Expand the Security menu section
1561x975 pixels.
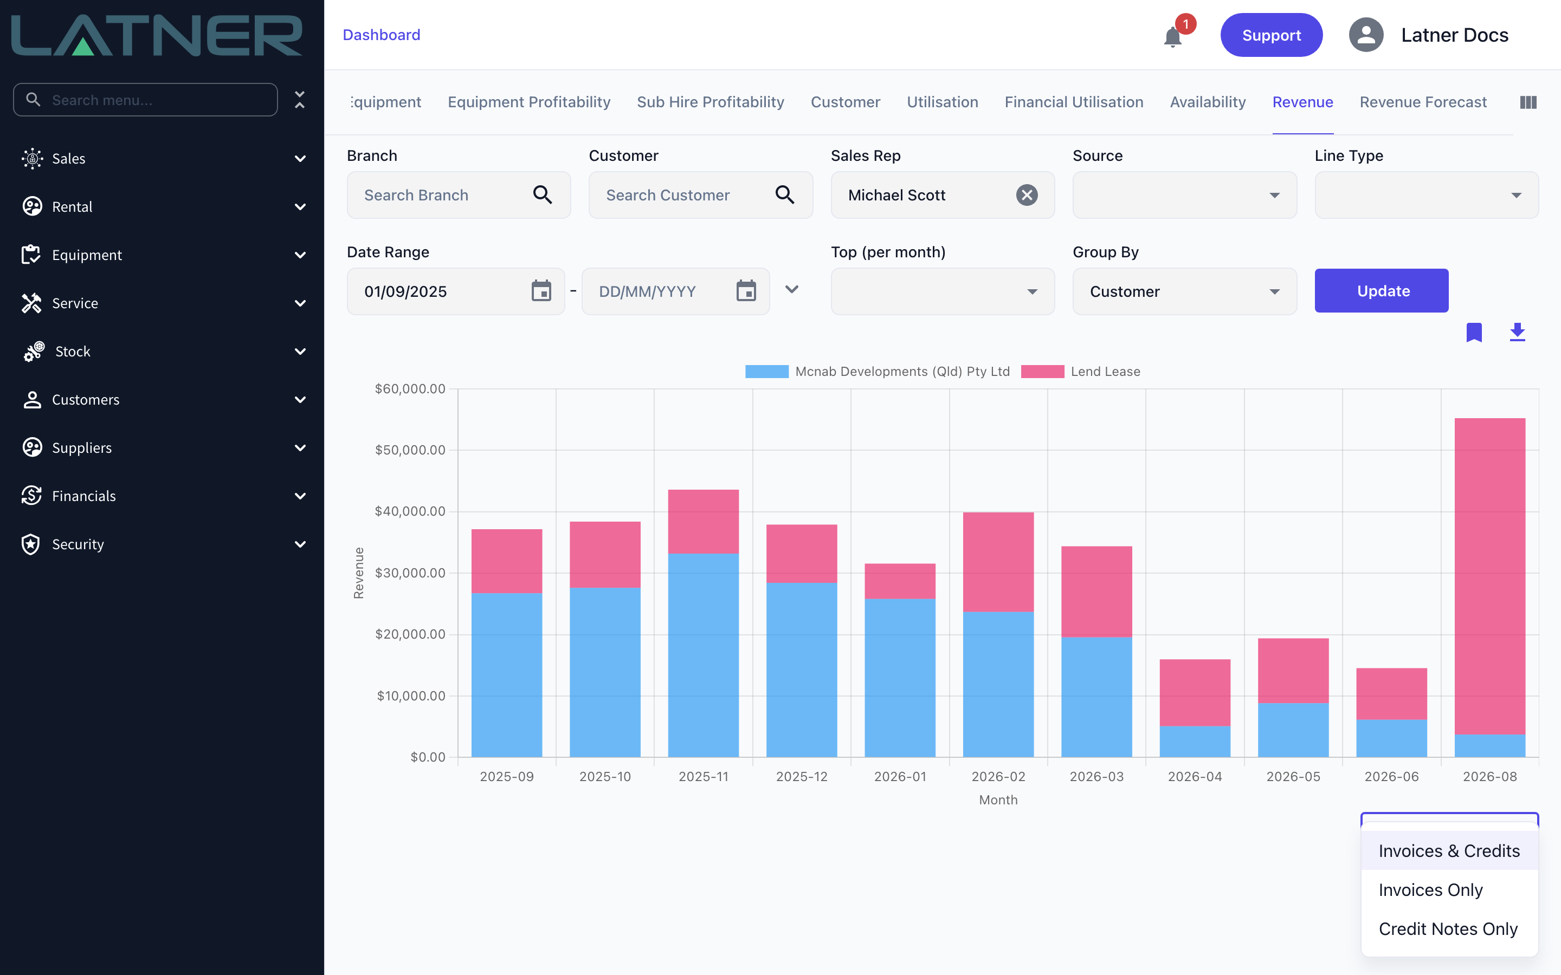tap(300, 544)
